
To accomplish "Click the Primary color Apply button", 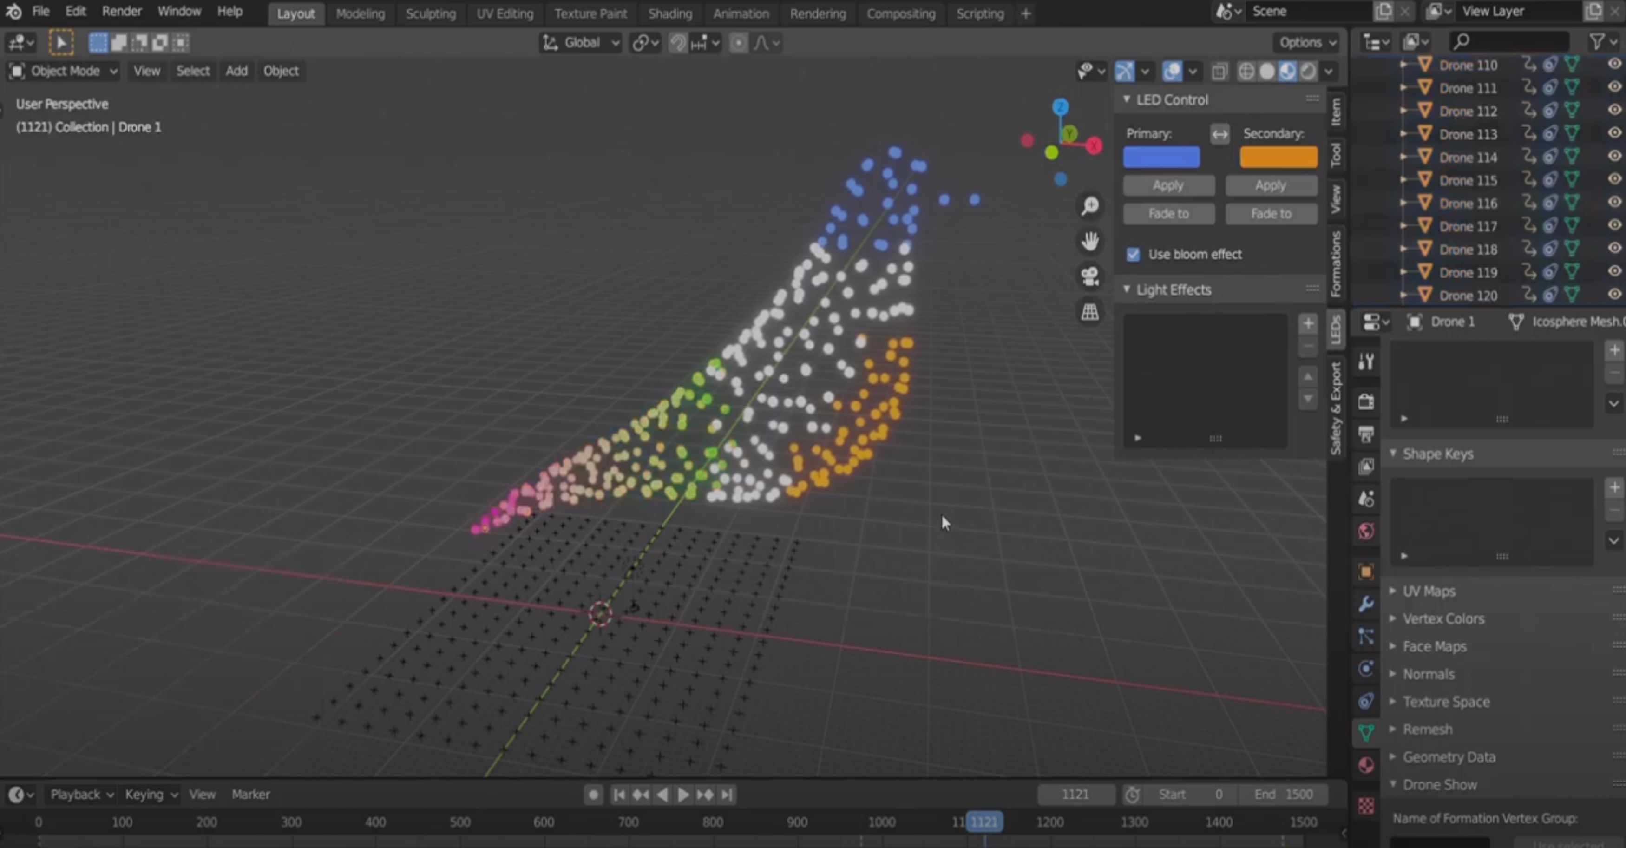I will pos(1168,185).
